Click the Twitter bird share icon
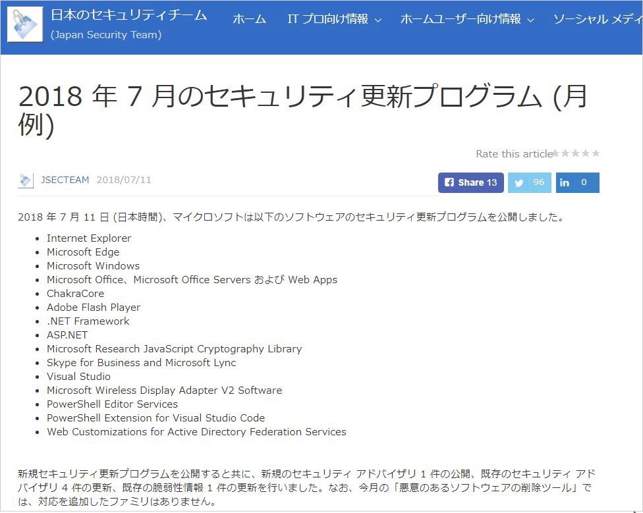This screenshot has width=643, height=513. (x=519, y=183)
